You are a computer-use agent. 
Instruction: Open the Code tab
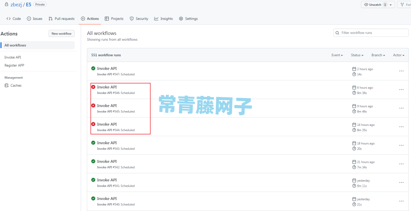coord(13,19)
